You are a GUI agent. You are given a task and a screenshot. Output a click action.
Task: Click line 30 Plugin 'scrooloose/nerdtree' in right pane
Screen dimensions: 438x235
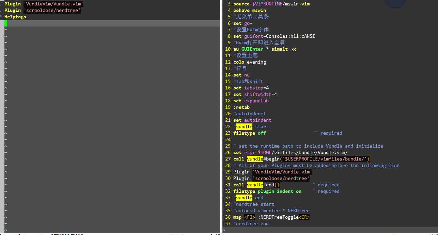(x=271, y=178)
